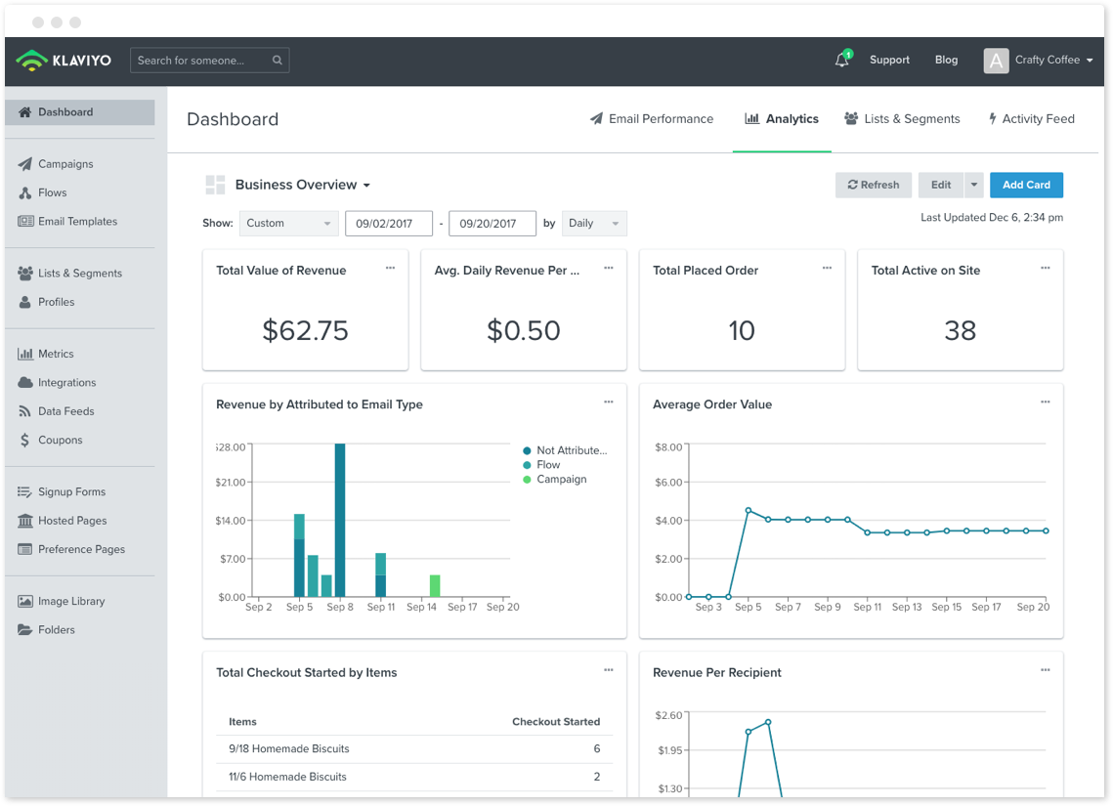The image size is (1113, 806).
Task: Click the Klaviyo logo
Action: point(64,61)
